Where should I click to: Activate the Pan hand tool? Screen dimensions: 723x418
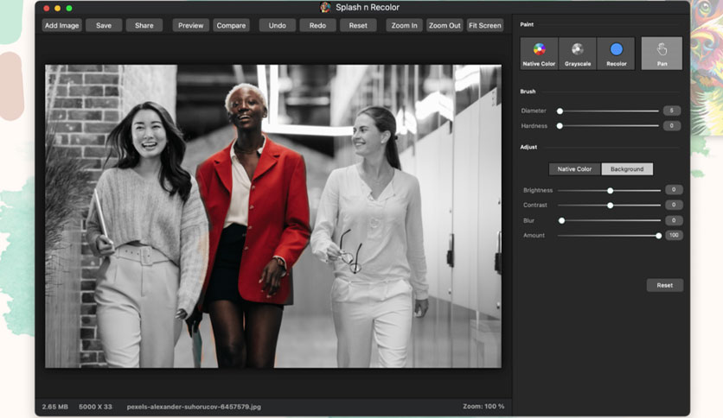pos(662,54)
